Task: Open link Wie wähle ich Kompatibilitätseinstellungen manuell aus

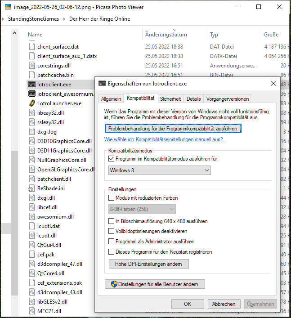Action: [x=164, y=139]
